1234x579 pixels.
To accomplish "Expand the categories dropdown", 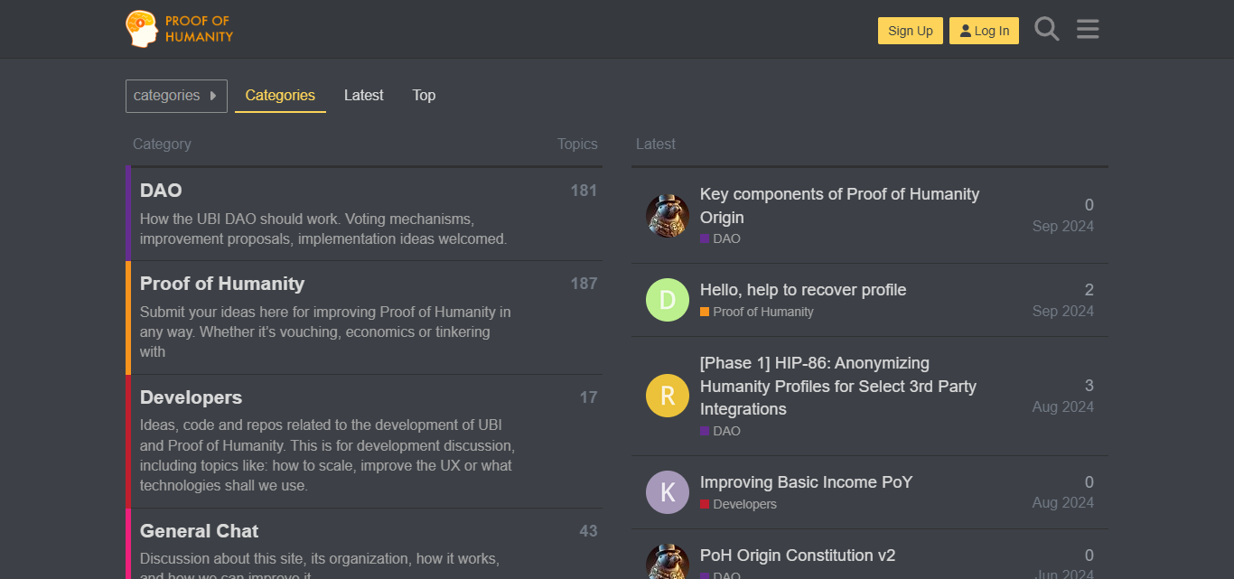I will pyautogui.click(x=176, y=96).
